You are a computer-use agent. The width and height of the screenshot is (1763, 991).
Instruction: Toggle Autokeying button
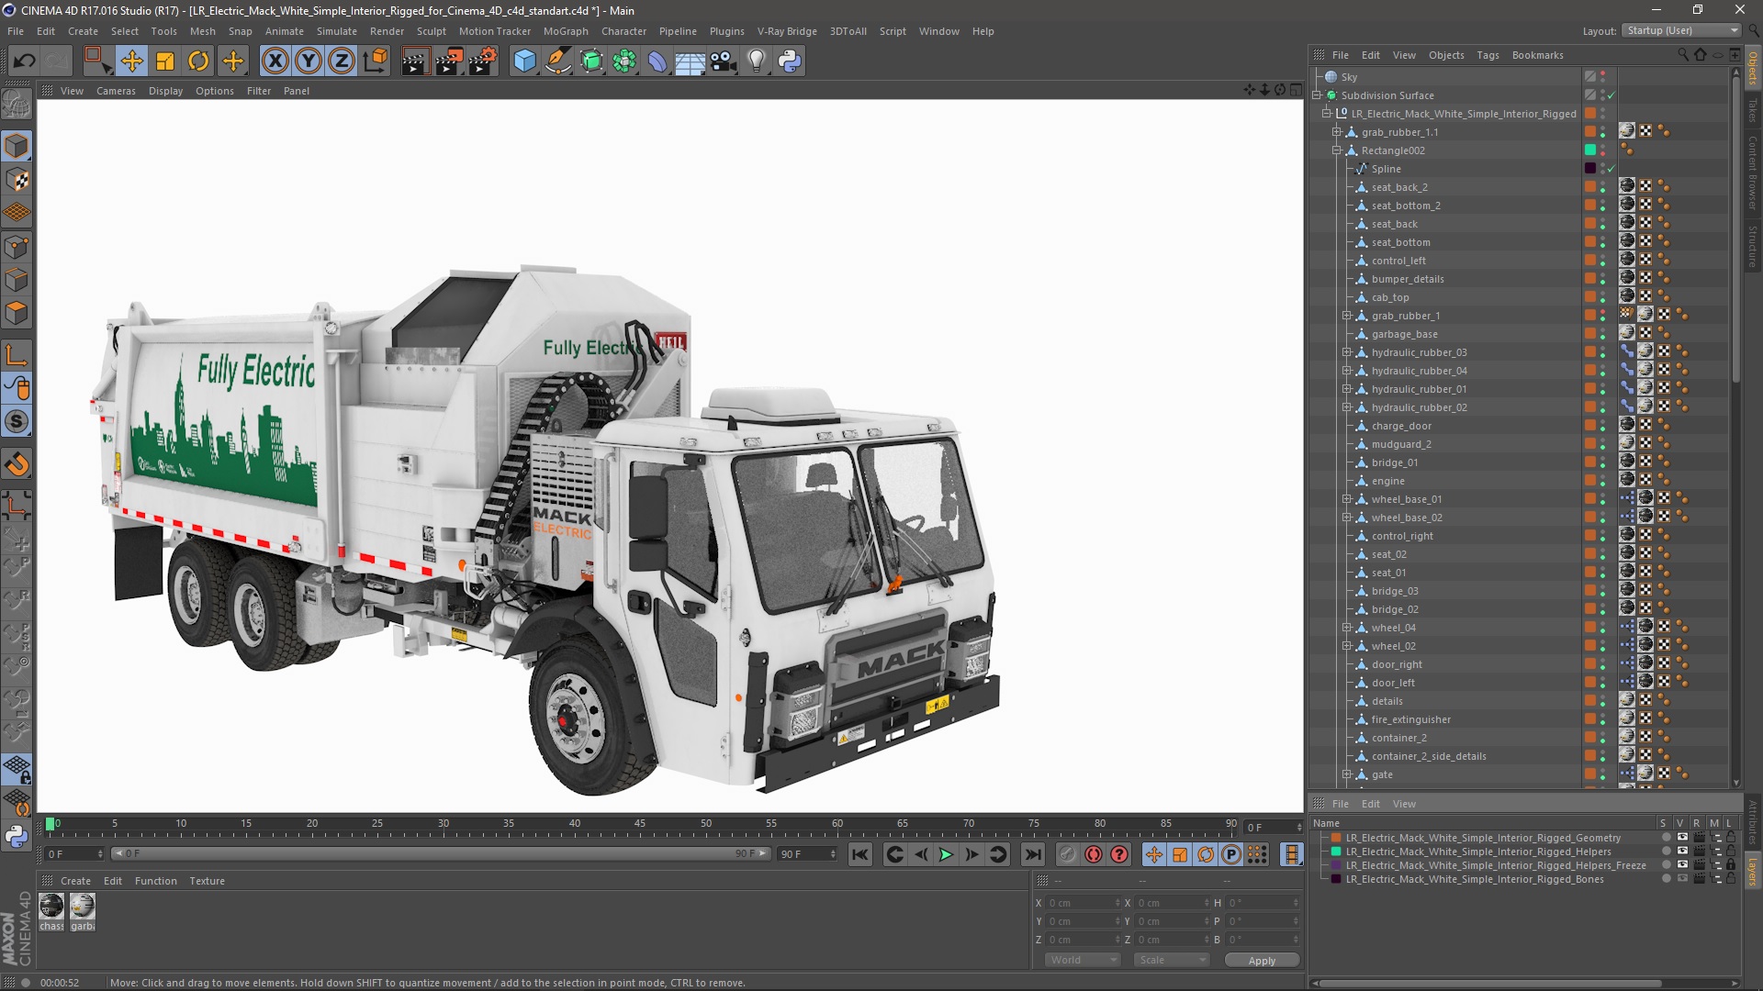pyautogui.click(x=1093, y=855)
